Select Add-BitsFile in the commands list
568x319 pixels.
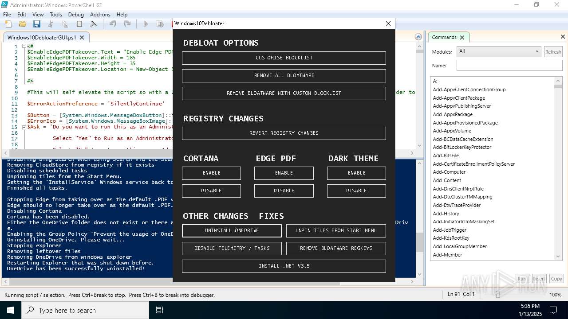pyautogui.click(x=446, y=156)
